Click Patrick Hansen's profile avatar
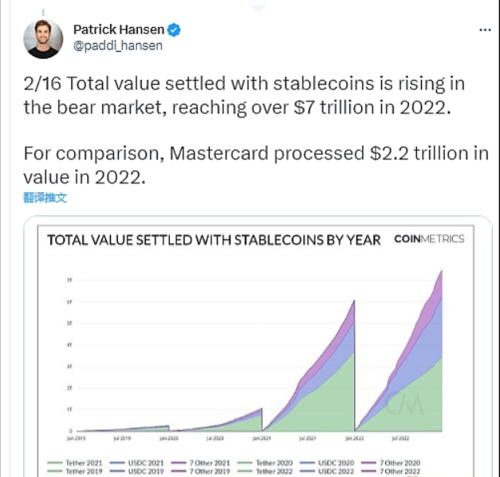The height and width of the screenshot is (477, 500). click(43, 38)
